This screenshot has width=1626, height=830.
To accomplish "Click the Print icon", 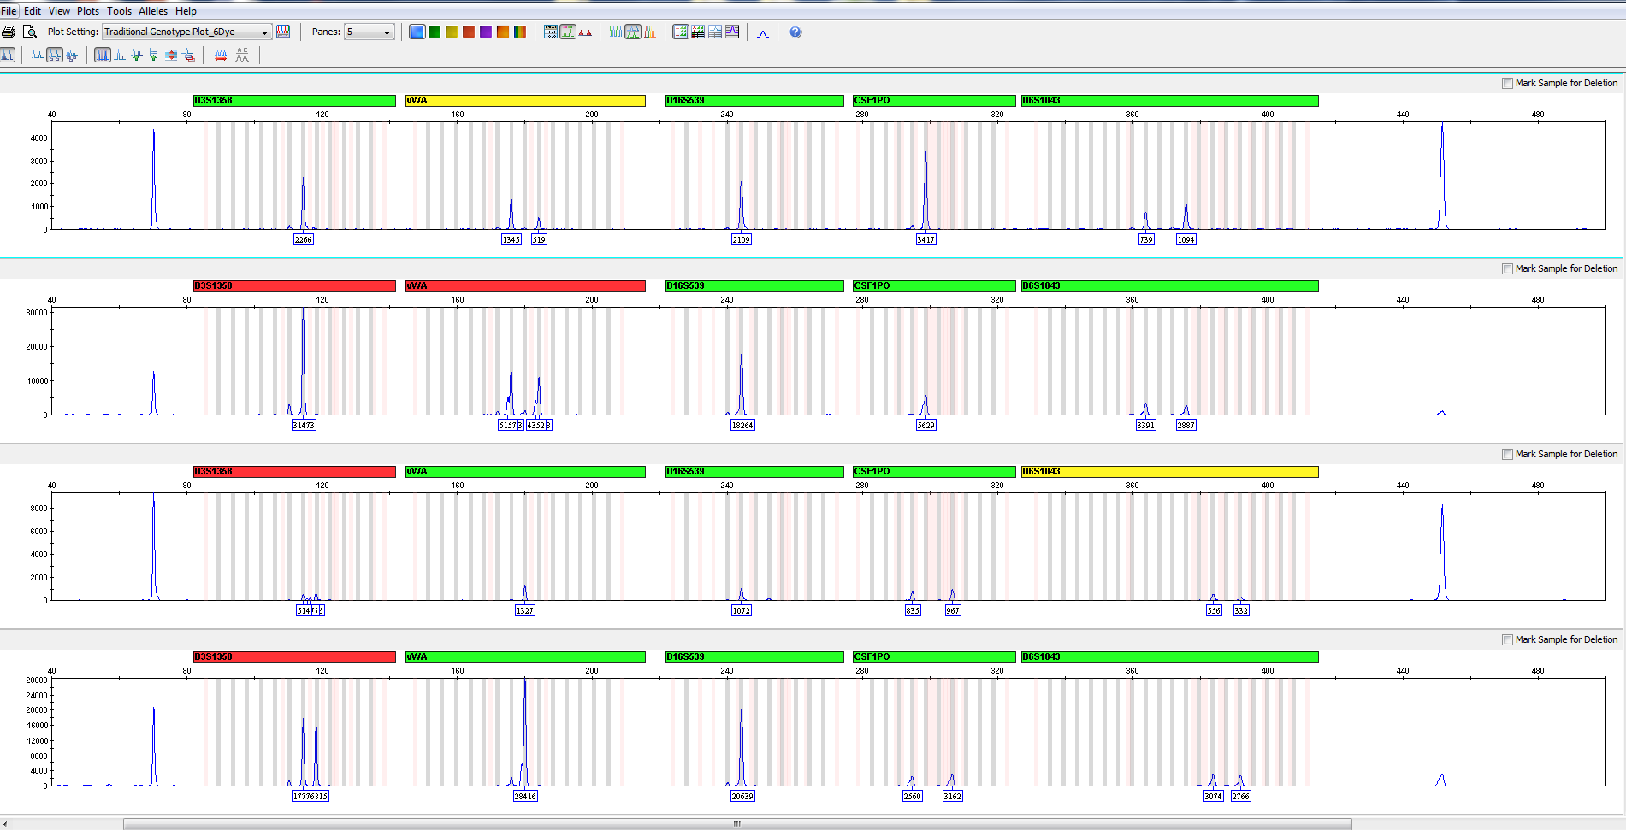I will tap(9, 32).
